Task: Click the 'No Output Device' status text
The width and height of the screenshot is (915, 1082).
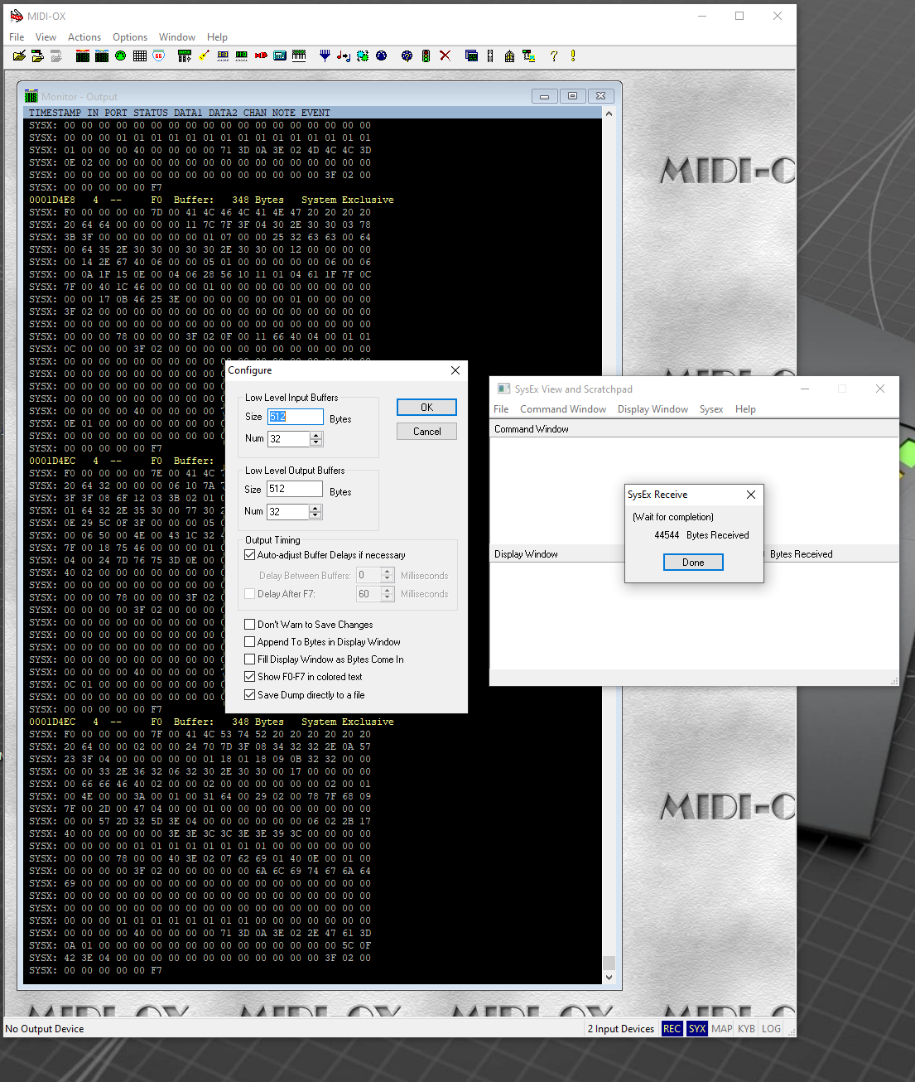Action: coord(45,1029)
